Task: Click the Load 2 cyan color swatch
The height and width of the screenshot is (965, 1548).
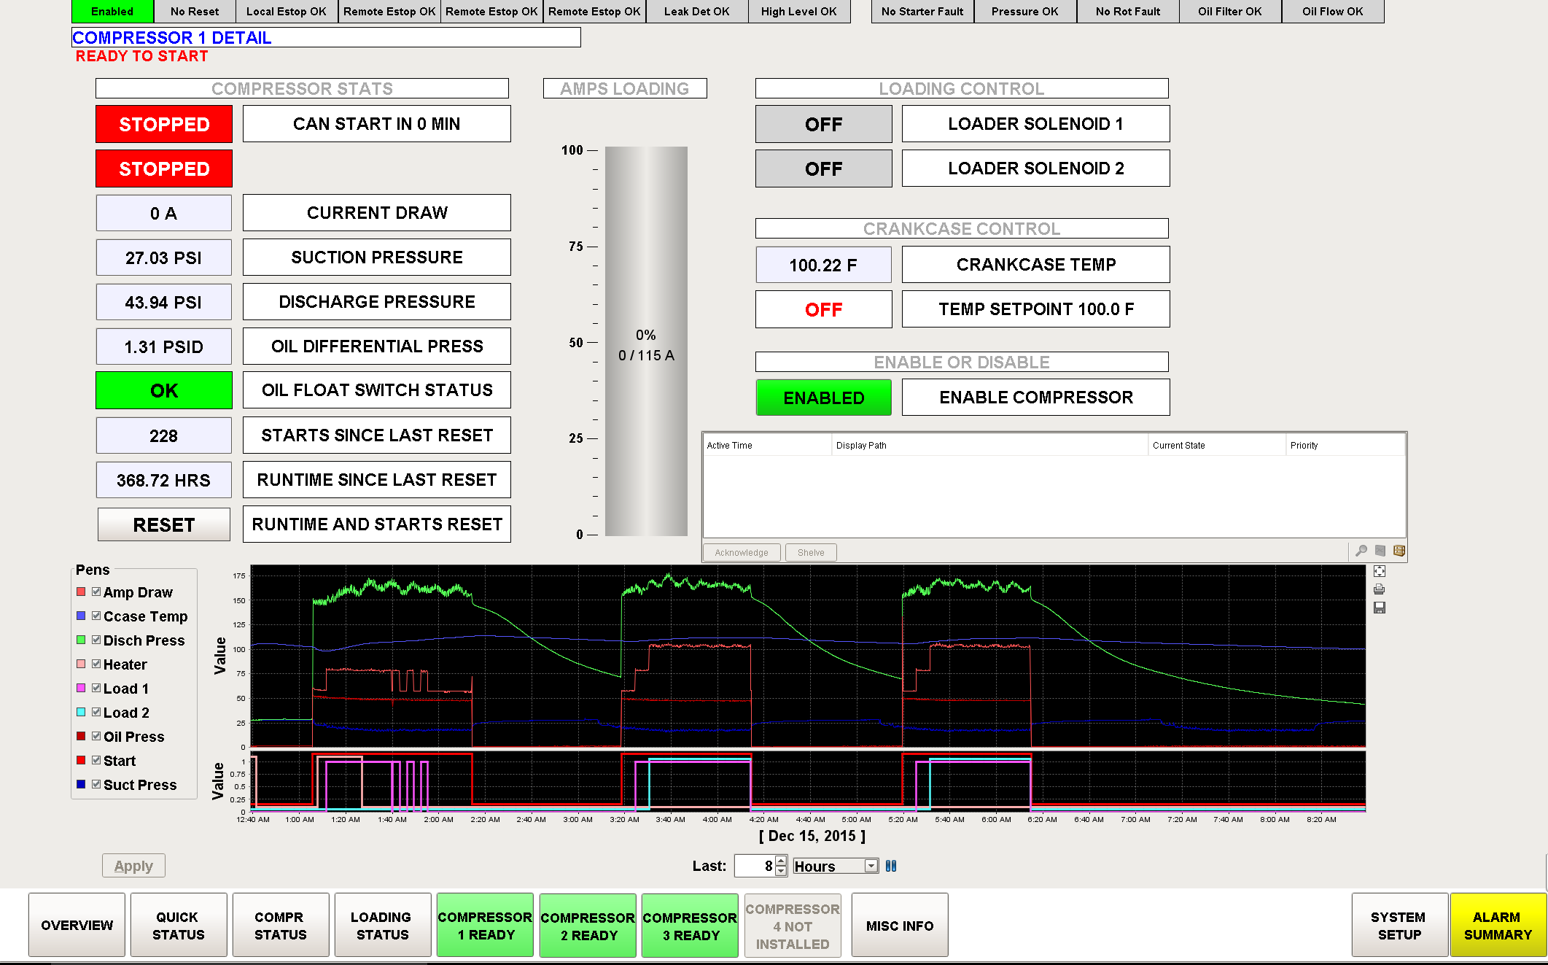Action: pos(81,712)
